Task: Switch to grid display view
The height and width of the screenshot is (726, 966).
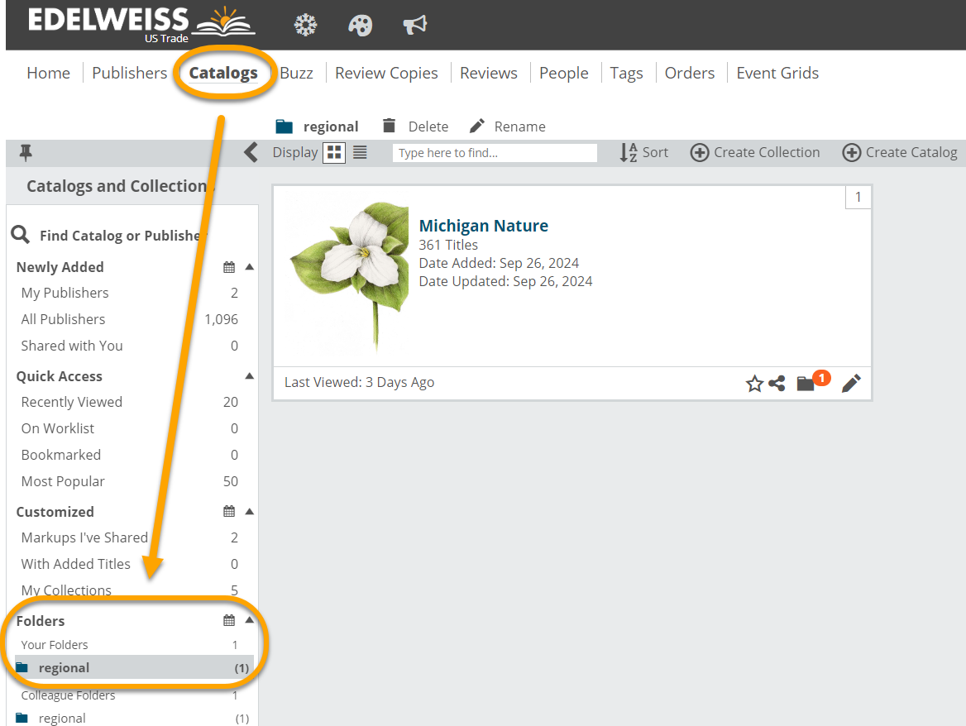Action: pos(334,153)
